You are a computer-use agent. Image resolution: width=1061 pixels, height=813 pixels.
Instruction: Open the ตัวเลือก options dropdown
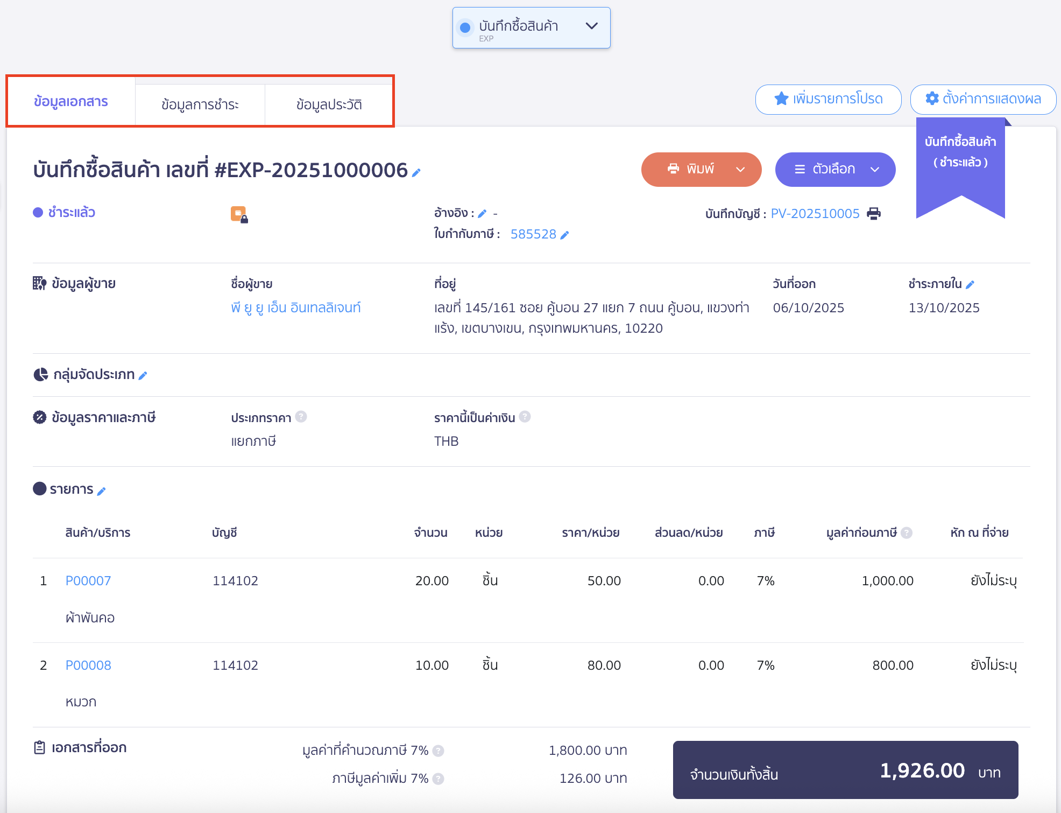click(835, 170)
